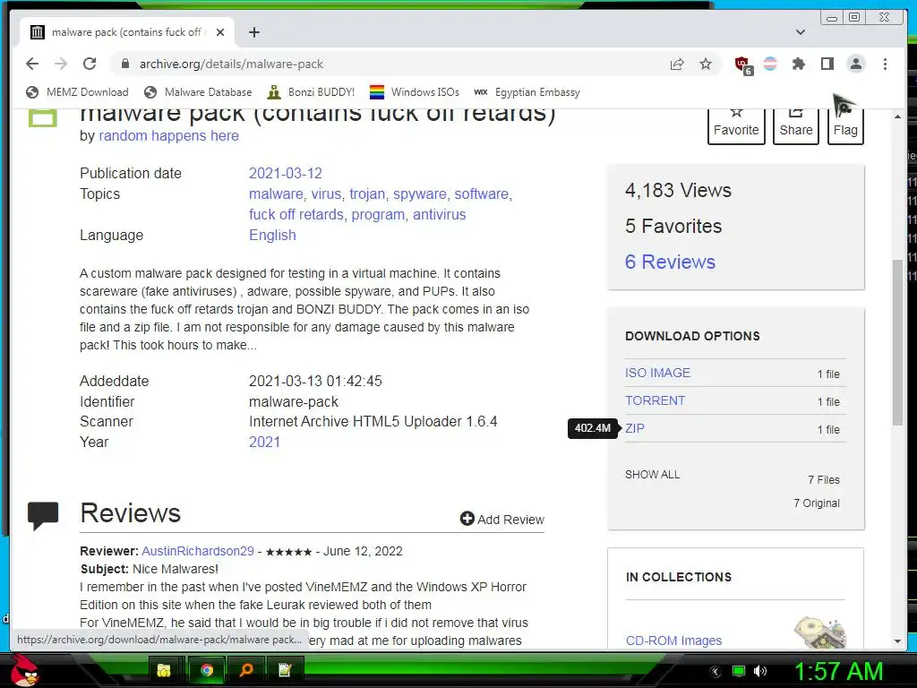Download the ISO IMAGE option
Image resolution: width=917 pixels, height=688 pixels.
(x=657, y=373)
